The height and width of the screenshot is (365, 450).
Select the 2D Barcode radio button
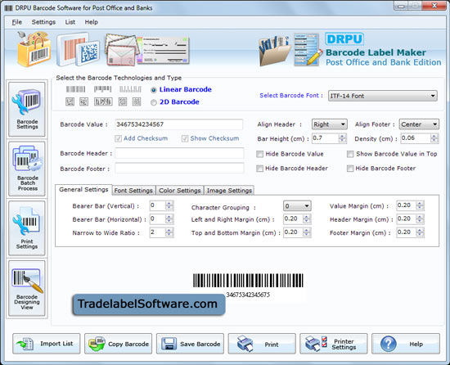(x=154, y=102)
